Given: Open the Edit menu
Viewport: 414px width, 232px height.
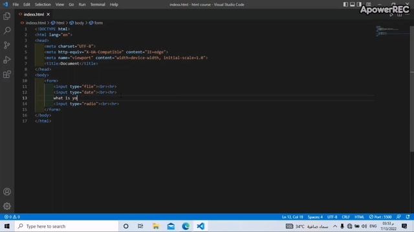Looking at the screenshot, I should [x=27, y=5].
